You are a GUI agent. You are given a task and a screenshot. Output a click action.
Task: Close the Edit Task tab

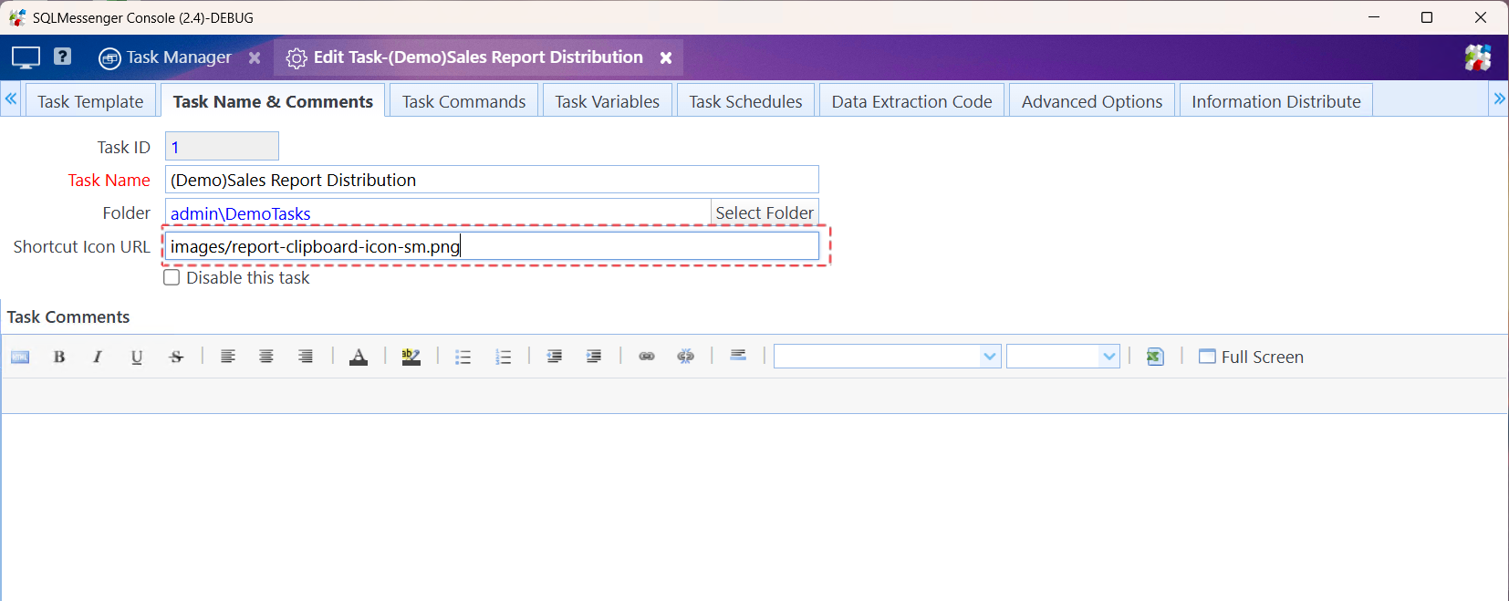click(666, 57)
